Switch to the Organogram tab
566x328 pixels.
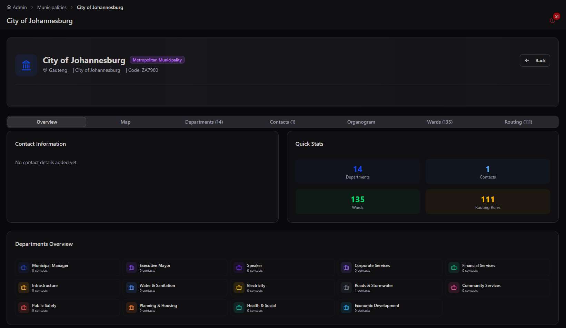coord(361,122)
